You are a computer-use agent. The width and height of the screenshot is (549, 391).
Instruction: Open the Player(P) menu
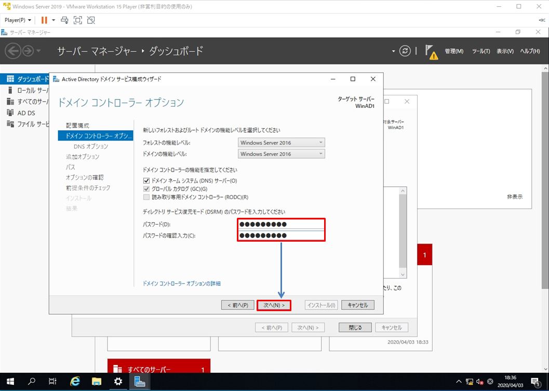tap(18, 20)
